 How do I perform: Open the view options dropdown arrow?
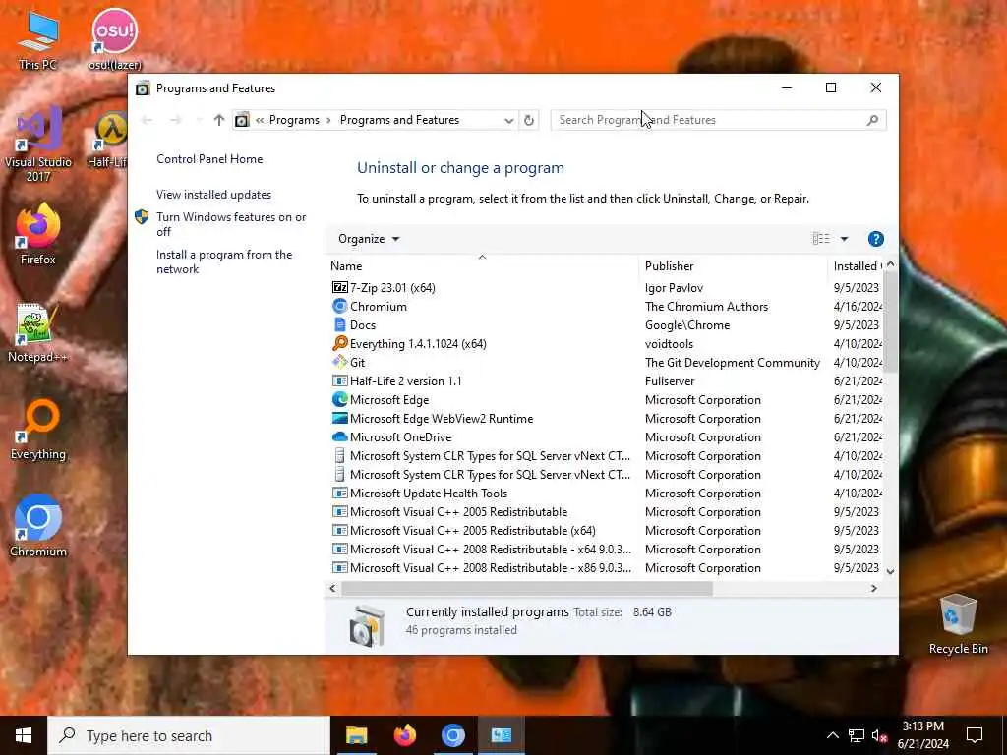pos(844,239)
